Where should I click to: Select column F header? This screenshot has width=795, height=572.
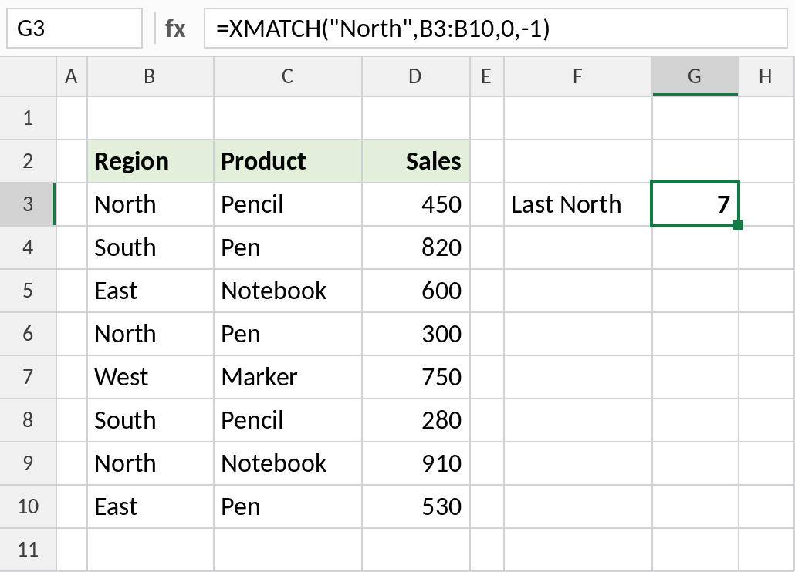tap(577, 76)
